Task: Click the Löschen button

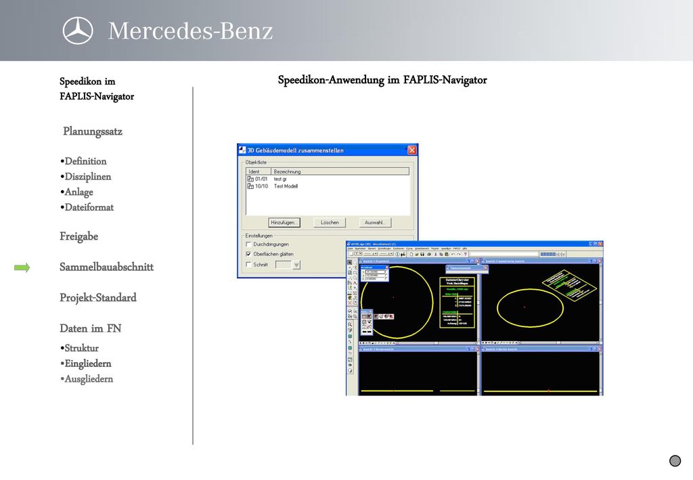Action: pyautogui.click(x=330, y=222)
